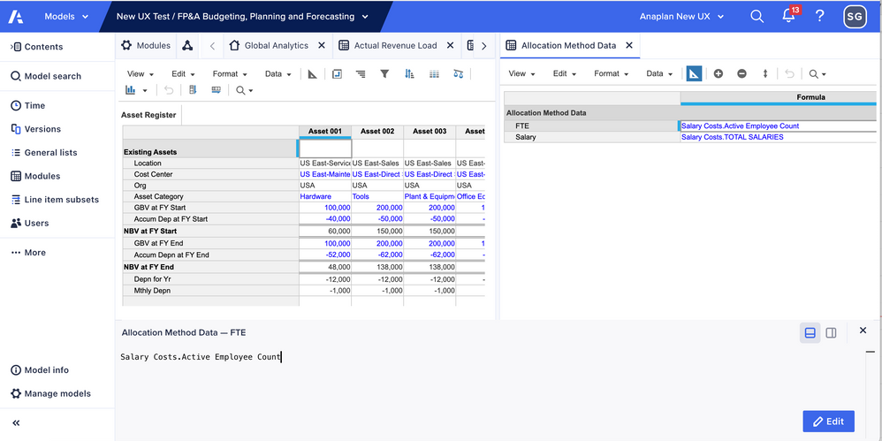The image size is (882, 441).
Task: Open View menu in Asset Register toolbar
Action: [x=140, y=73]
